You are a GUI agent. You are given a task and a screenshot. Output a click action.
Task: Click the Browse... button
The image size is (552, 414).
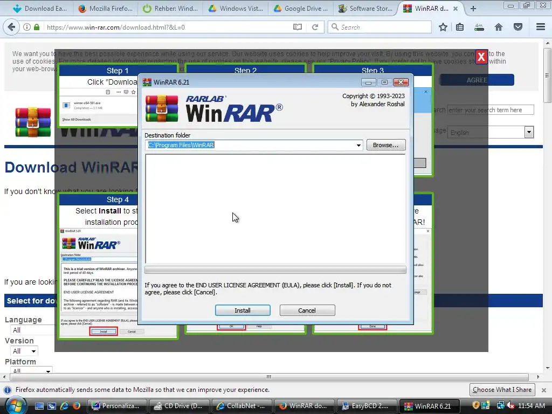click(386, 145)
